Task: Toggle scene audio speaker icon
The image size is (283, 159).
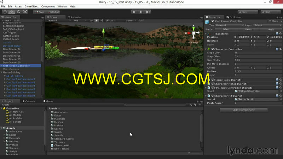Action: pos(102,20)
